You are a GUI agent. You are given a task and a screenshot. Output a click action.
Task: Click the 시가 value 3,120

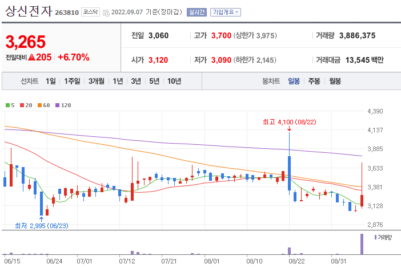coord(158,60)
